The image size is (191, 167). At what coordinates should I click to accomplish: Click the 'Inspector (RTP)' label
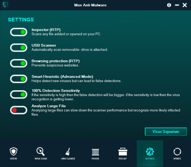(x=46, y=30)
